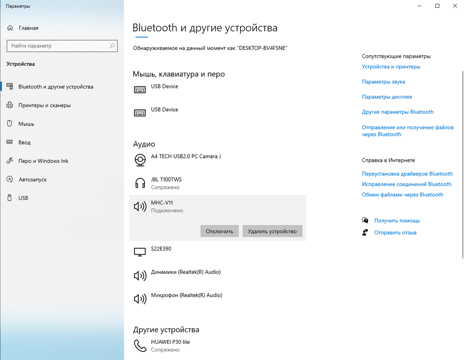Open the Мышь settings page
This screenshot has width=464, height=360.
(26, 124)
